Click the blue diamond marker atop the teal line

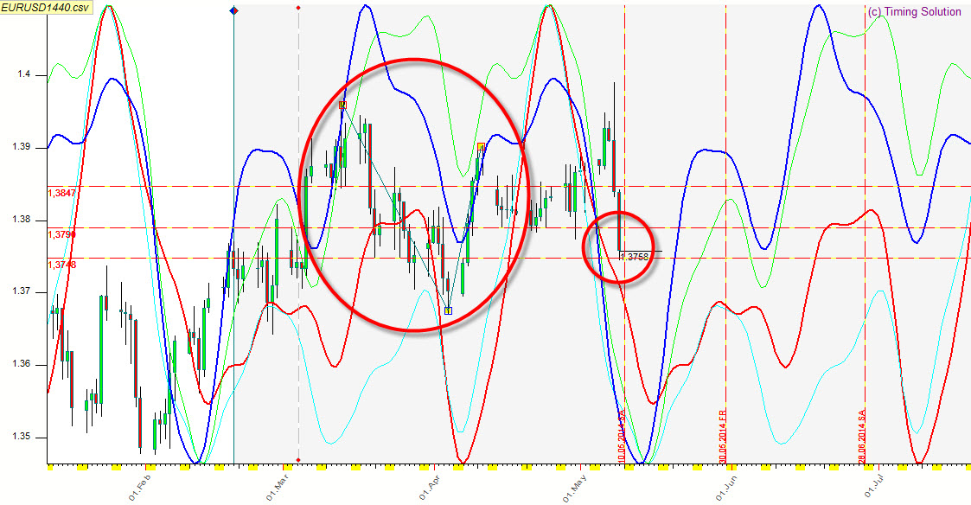tap(233, 10)
